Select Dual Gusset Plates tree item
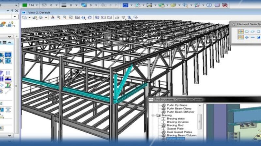Screen dimensions: 261x146 pos(179,132)
